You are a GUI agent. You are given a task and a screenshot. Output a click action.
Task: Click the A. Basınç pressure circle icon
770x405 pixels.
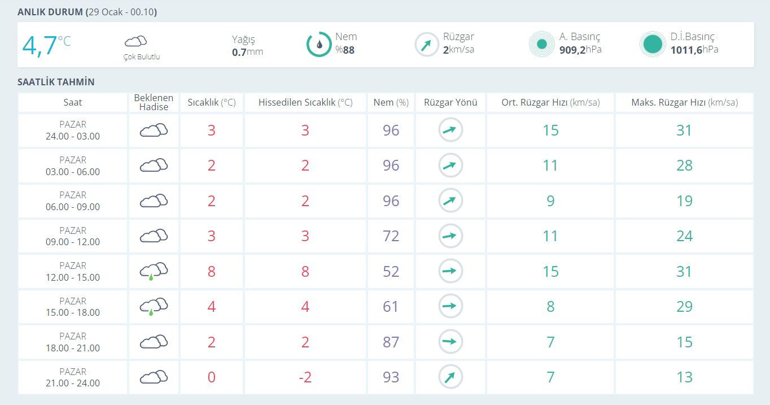(541, 44)
